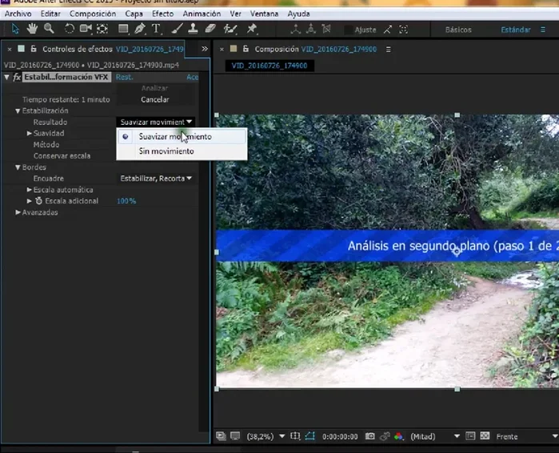Select the Zoom magnifier tool
This screenshot has height=453, width=559.
point(50,29)
